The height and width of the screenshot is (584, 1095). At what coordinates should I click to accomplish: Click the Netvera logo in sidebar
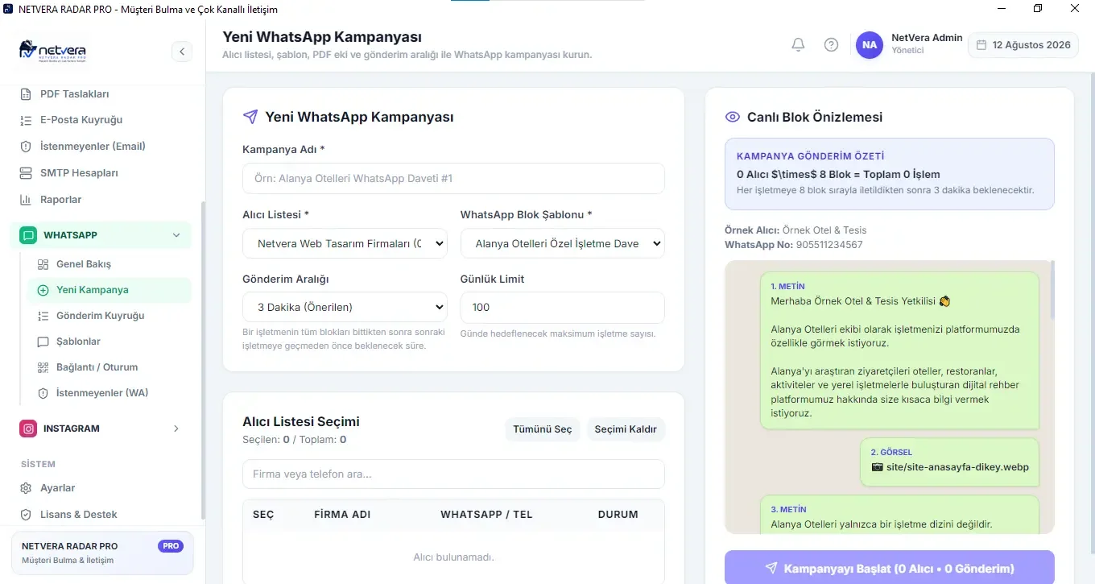click(x=52, y=51)
